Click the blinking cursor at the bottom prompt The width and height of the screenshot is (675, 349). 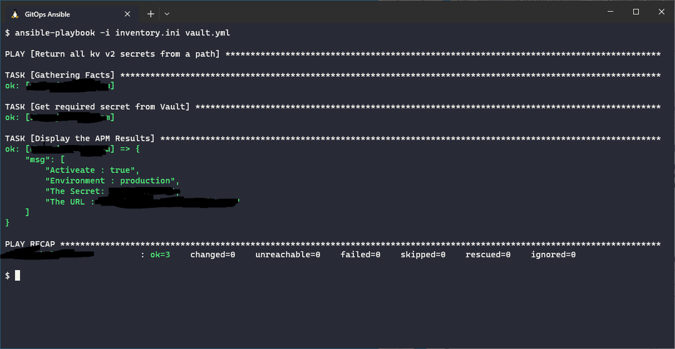[x=18, y=275]
